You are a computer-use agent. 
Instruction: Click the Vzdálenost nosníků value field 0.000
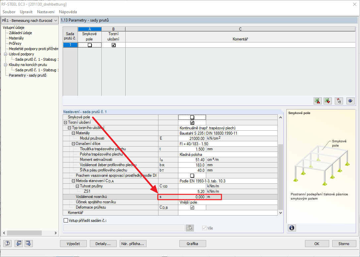(192, 197)
